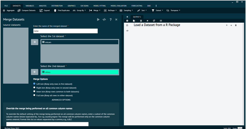Choose the Inner Join radio button
Viewport: 246px width, 129px height.
(34, 91)
